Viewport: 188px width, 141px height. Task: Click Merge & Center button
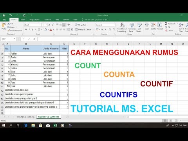(83, 29)
